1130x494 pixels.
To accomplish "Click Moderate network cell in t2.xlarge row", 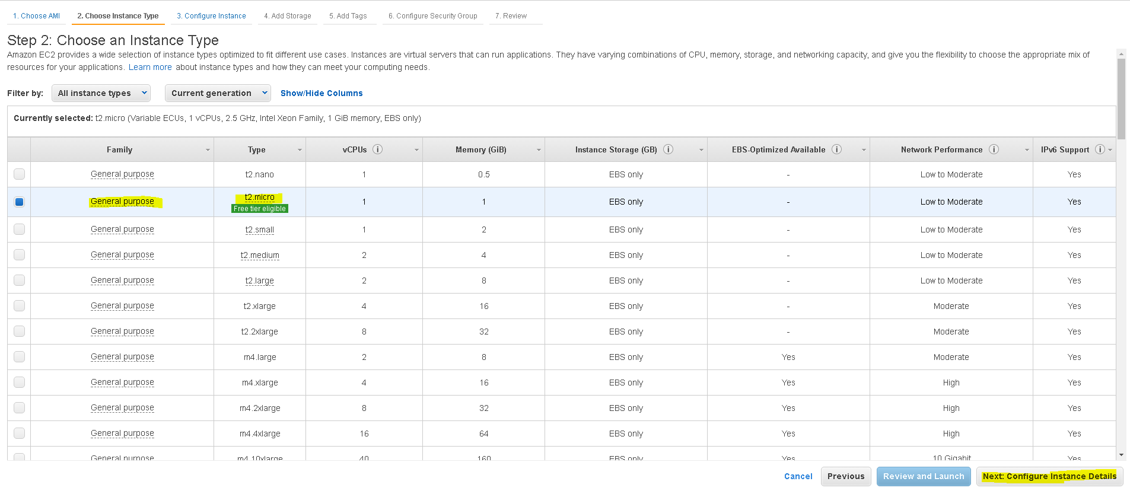I will click(x=951, y=306).
